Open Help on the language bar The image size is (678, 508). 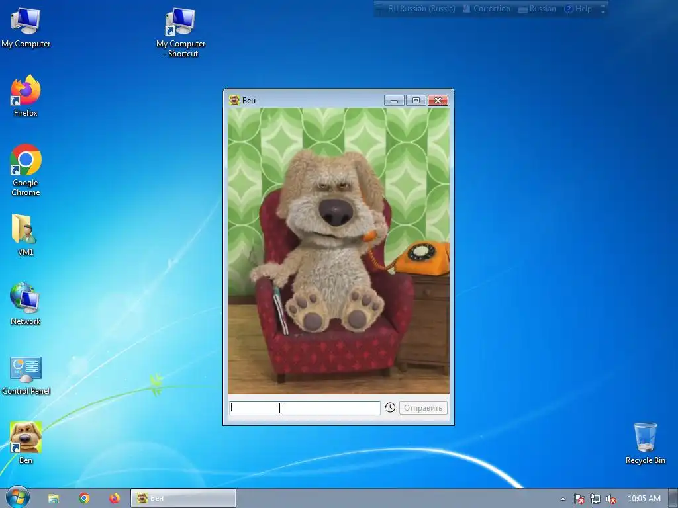pyautogui.click(x=578, y=9)
